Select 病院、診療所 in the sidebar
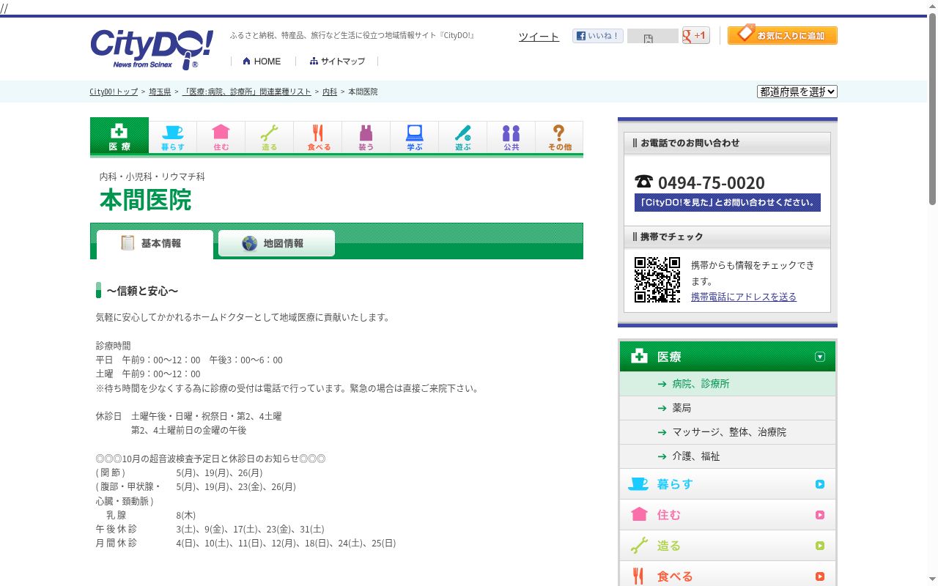Screen dimensions: 938x586 pyautogui.click(x=728, y=384)
